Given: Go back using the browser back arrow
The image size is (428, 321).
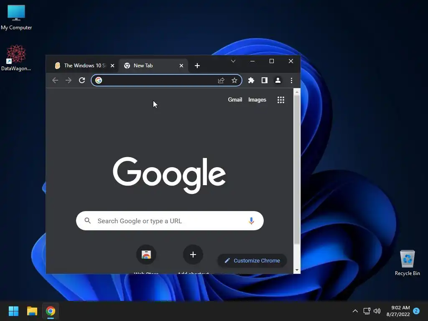Looking at the screenshot, I should (55, 80).
